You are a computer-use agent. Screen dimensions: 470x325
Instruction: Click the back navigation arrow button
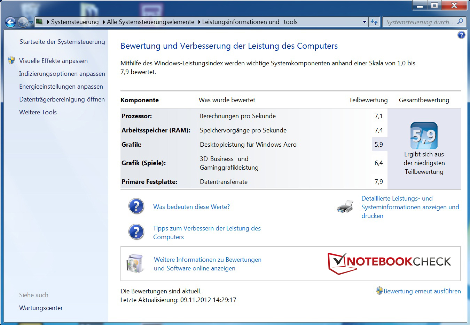click(x=10, y=22)
